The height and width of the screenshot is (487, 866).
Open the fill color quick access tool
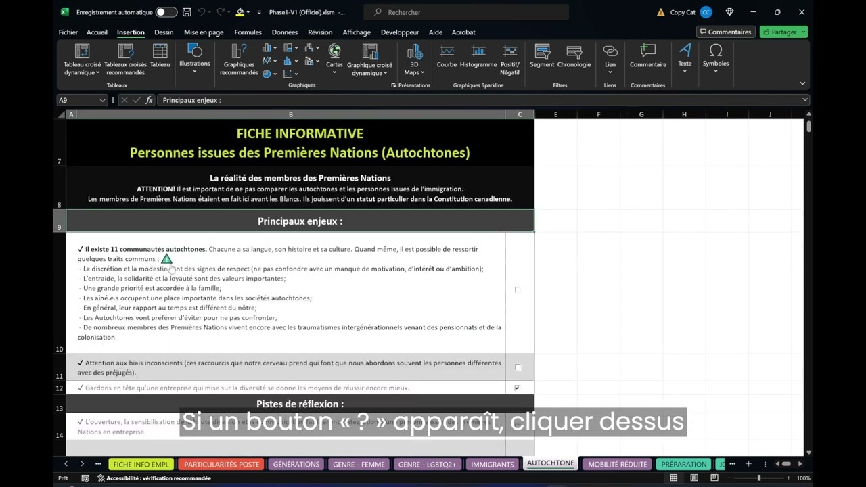click(x=240, y=12)
